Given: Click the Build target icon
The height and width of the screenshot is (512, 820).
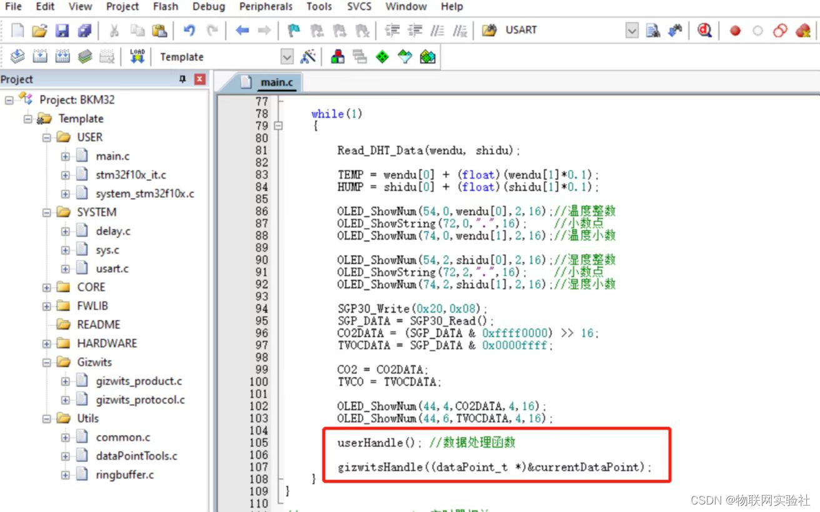Looking at the screenshot, I should pyautogui.click(x=40, y=57).
